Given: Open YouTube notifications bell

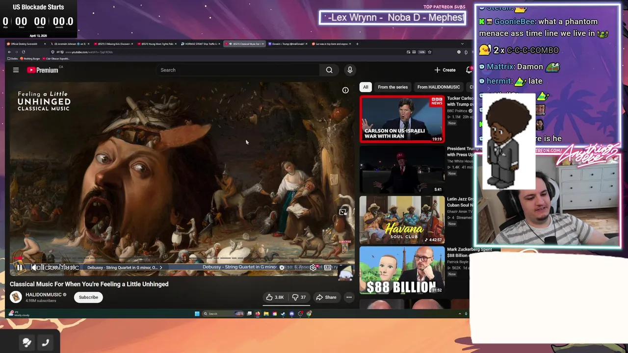Looking at the screenshot, I should (x=469, y=70).
